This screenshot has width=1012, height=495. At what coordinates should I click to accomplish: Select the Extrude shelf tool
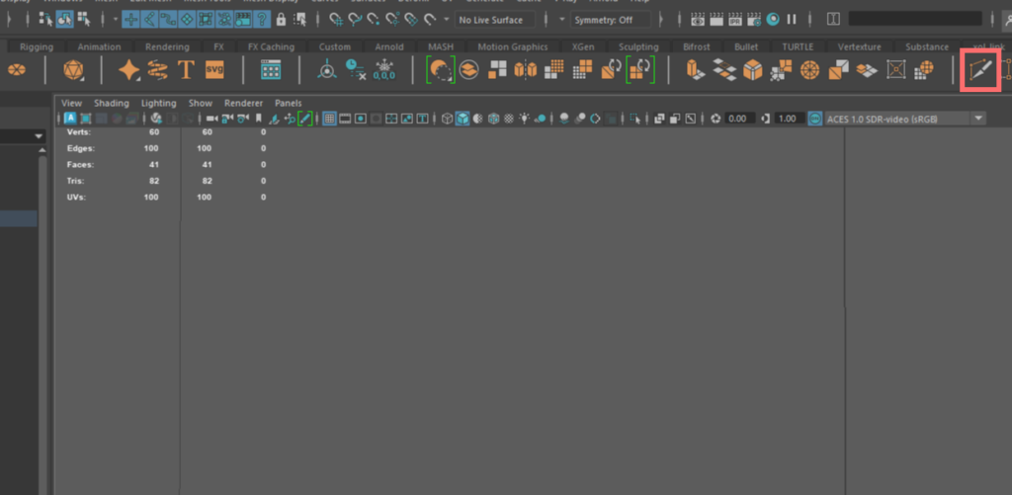pyautogui.click(x=695, y=70)
